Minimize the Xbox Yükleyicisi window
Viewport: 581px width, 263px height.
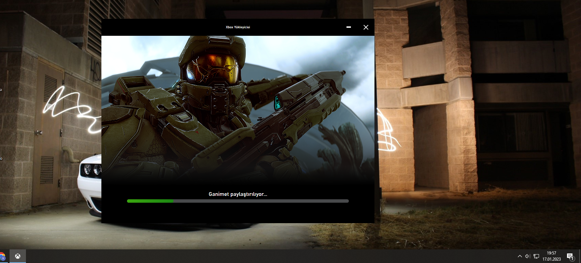click(x=349, y=27)
